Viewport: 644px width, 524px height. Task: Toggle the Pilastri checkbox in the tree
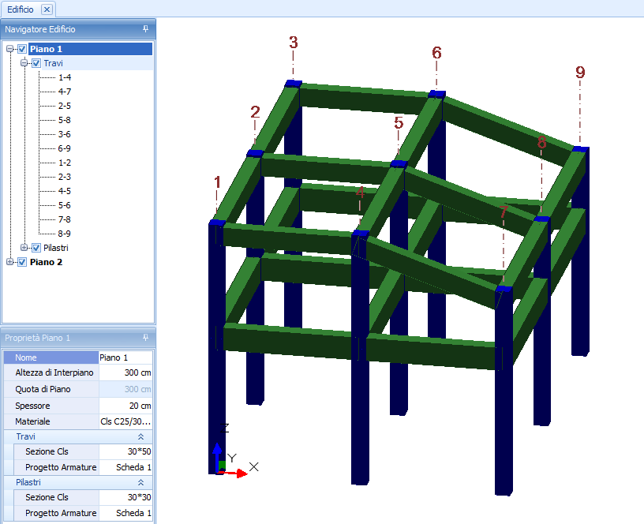coord(36,248)
